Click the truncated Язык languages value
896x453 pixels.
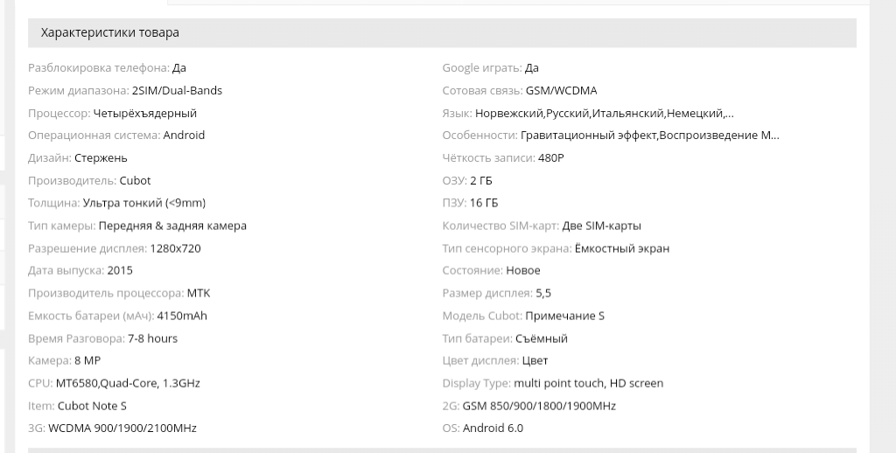coord(605,113)
